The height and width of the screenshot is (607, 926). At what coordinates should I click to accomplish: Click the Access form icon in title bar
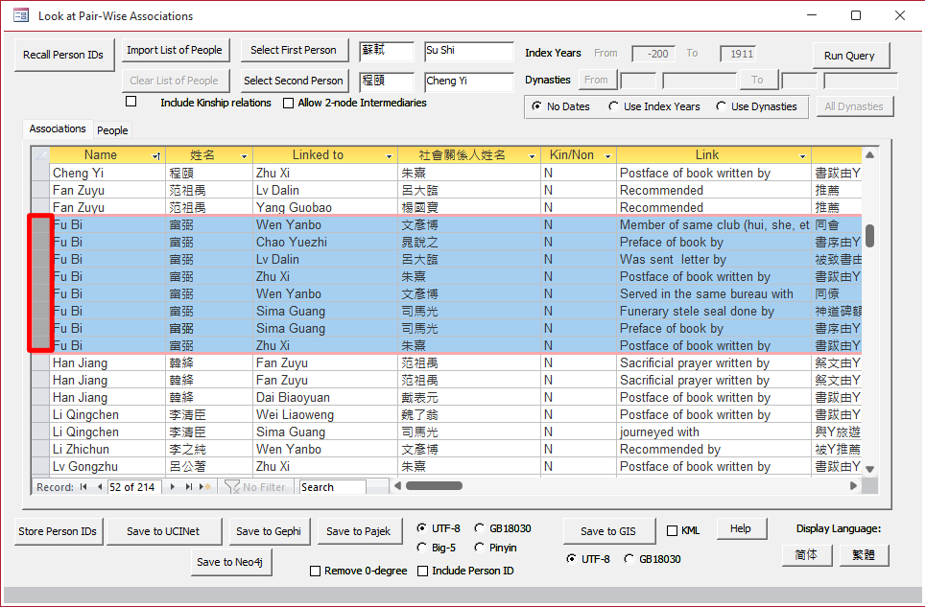[20, 15]
